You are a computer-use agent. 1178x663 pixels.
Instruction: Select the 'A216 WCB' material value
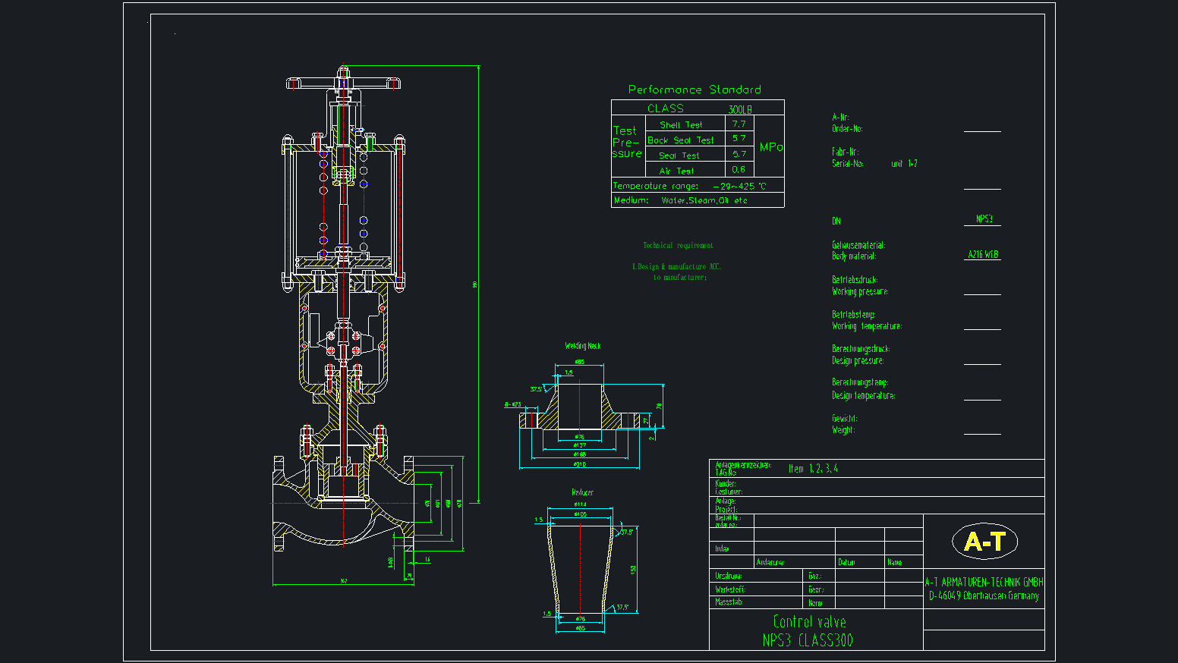(x=983, y=255)
